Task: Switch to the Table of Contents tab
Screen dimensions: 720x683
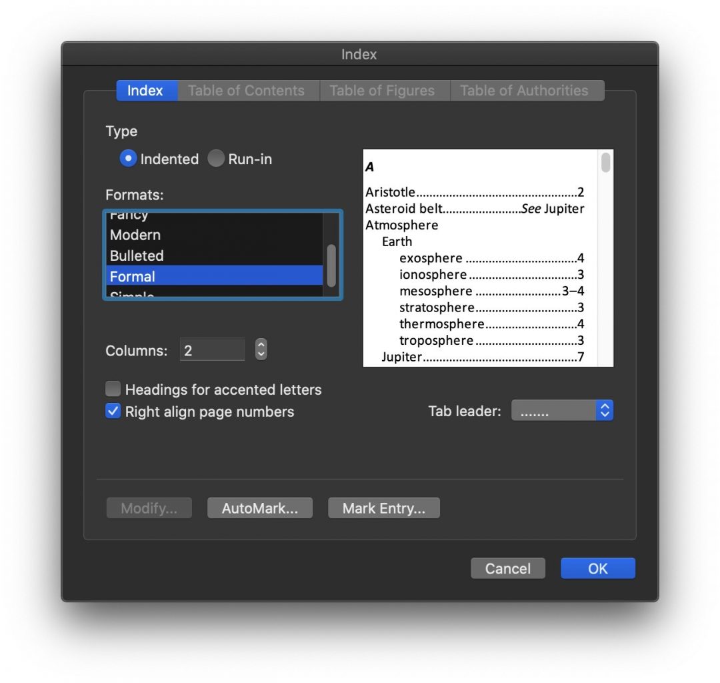Action: [247, 90]
